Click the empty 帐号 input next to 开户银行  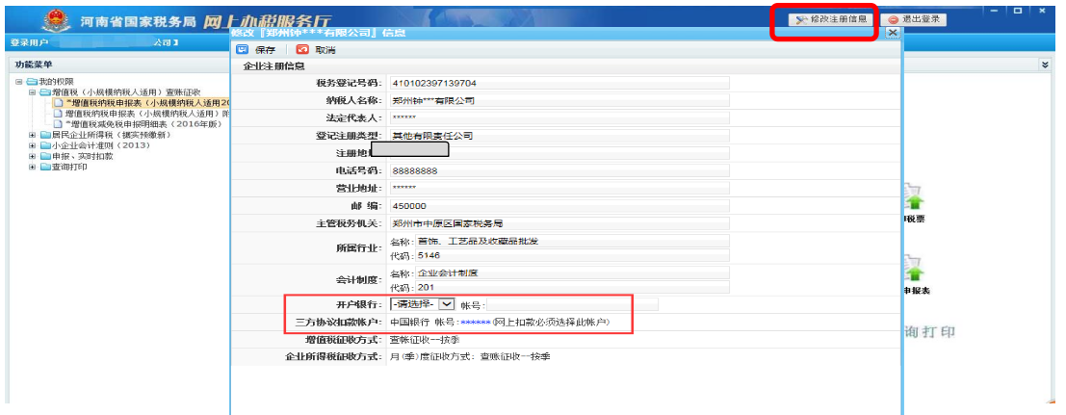tap(572, 305)
